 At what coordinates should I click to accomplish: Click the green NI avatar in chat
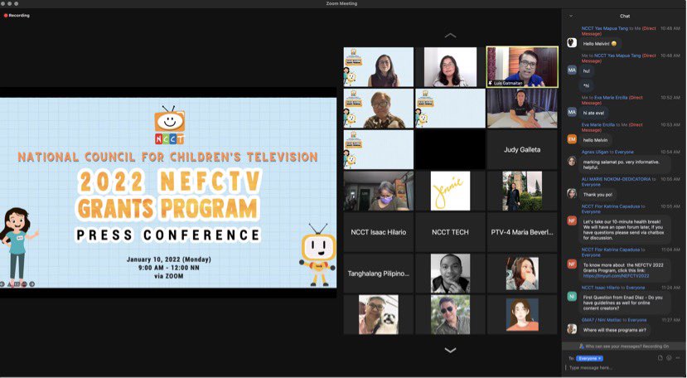[572, 297]
